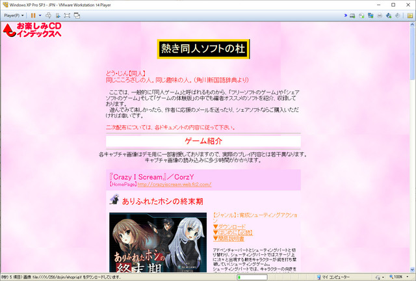Enter full screen mode
This screenshot has width=416, height=281.
67,16
